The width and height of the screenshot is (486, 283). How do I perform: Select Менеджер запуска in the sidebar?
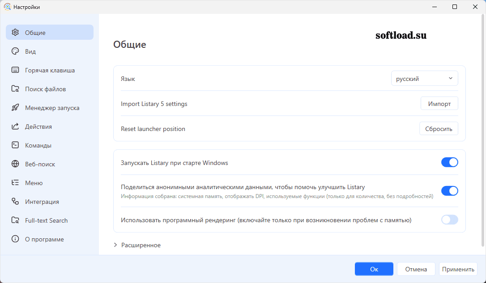pyautogui.click(x=50, y=107)
